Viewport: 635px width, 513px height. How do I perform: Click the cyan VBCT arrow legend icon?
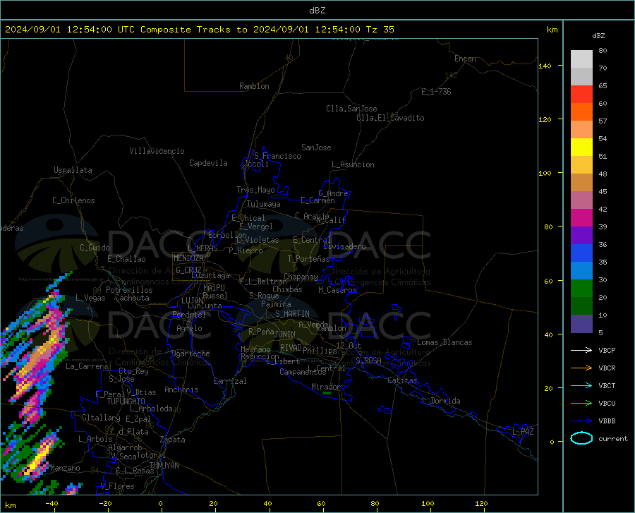tap(581, 385)
